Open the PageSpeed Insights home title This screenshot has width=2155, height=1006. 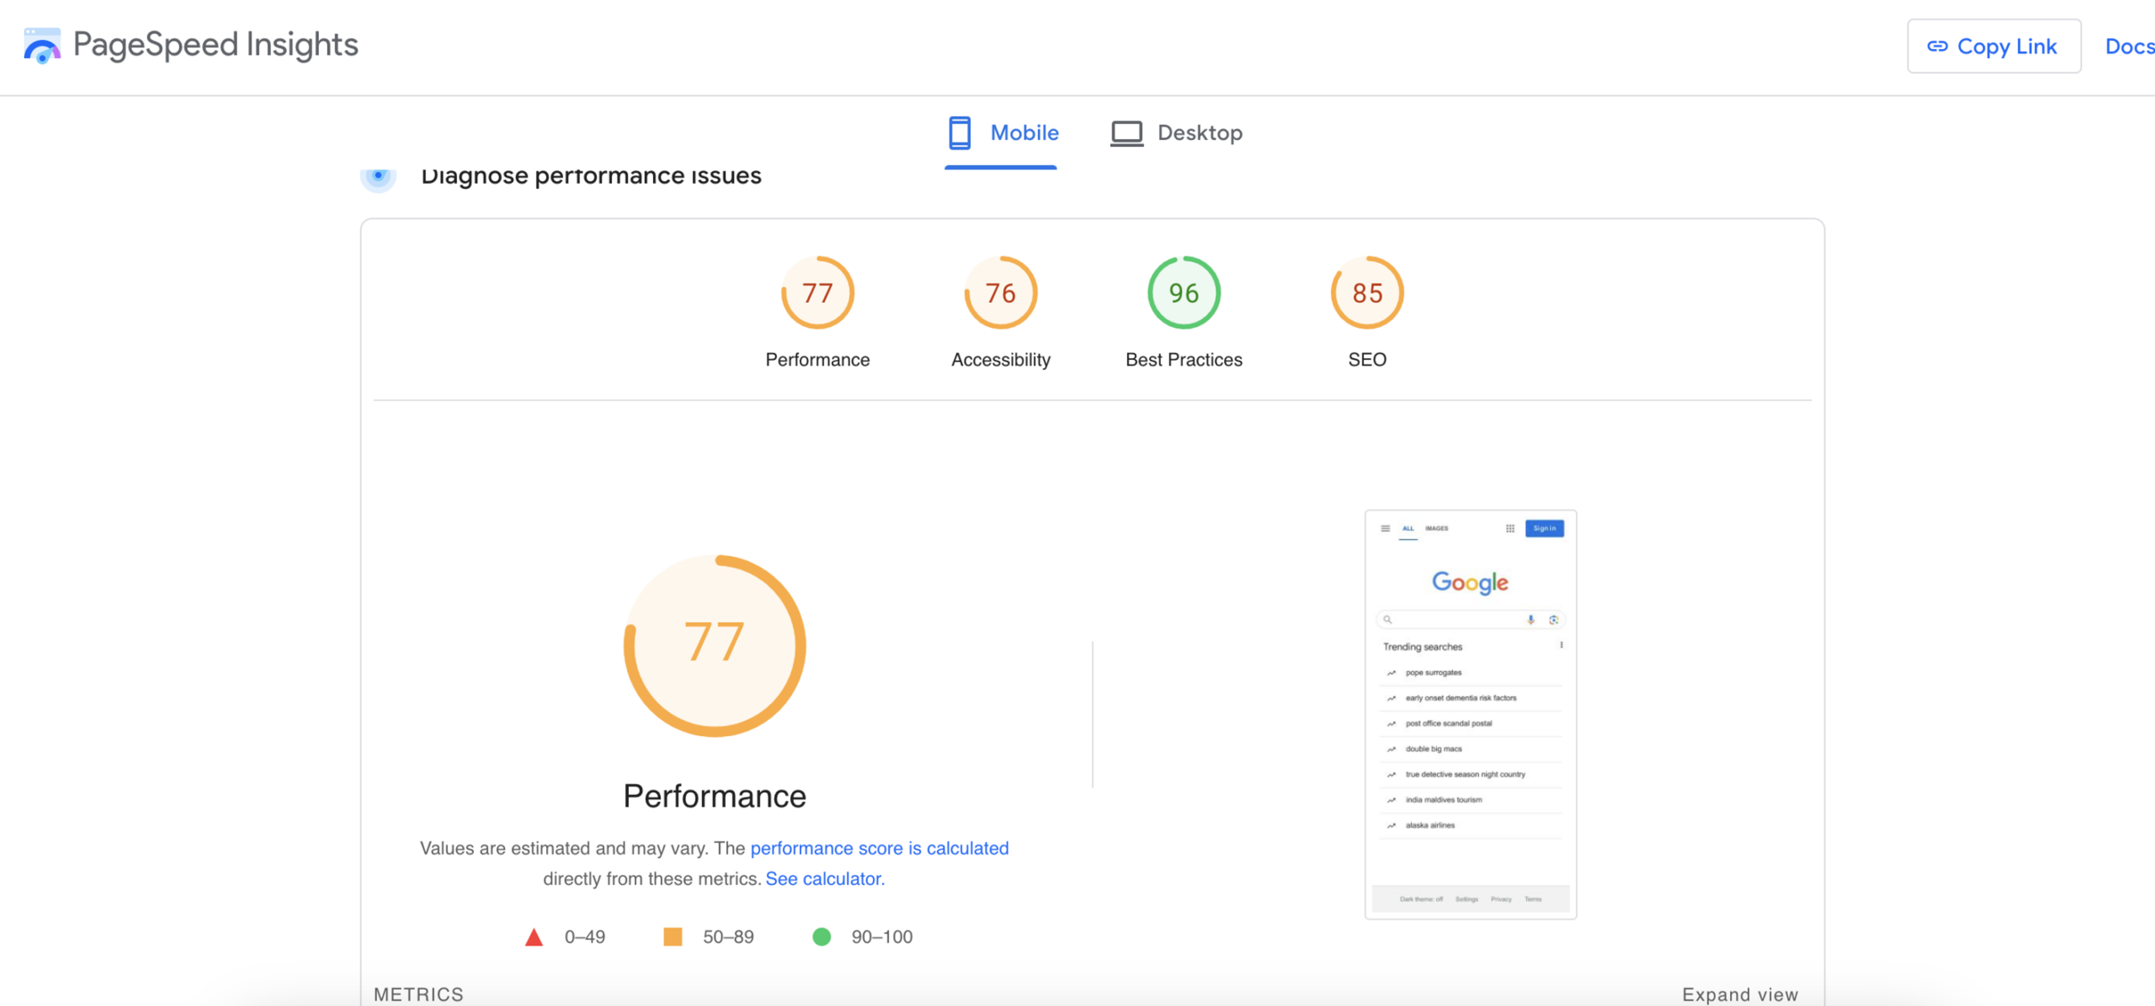[215, 45]
